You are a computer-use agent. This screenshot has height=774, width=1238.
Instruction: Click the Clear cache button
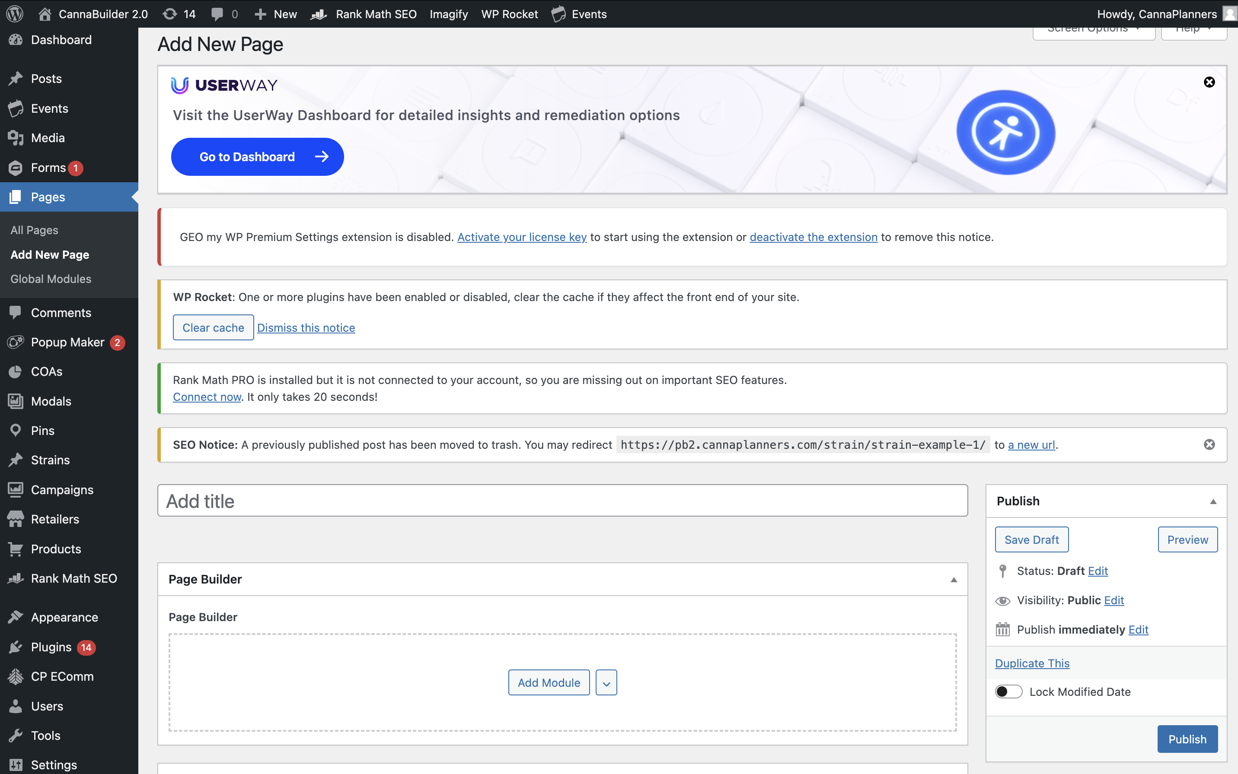click(213, 328)
